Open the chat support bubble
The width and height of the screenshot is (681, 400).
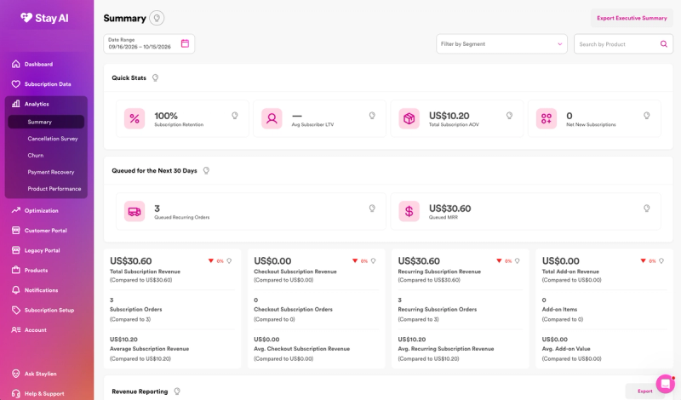click(665, 384)
